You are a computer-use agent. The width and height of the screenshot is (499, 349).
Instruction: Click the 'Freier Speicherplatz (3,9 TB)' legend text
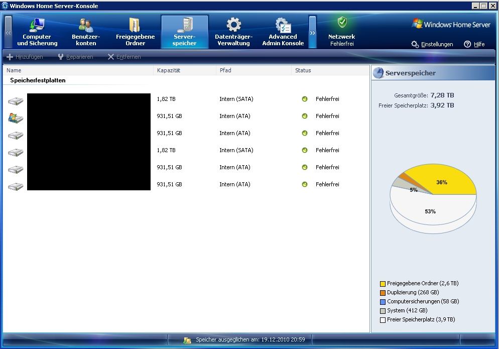coord(421,320)
